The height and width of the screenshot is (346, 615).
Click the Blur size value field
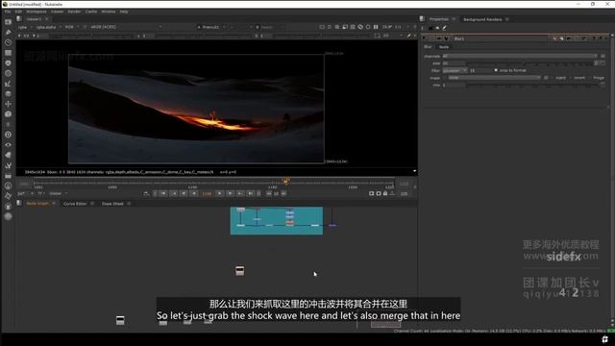pos(454,63)
